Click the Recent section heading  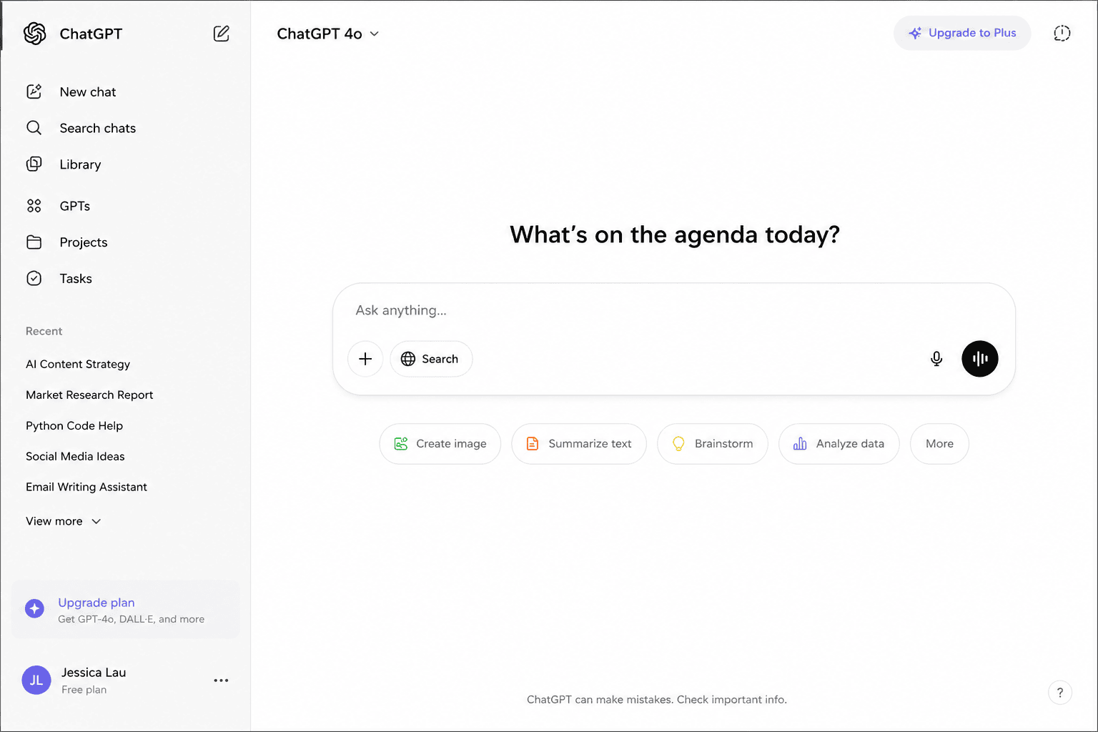point(44,331)
